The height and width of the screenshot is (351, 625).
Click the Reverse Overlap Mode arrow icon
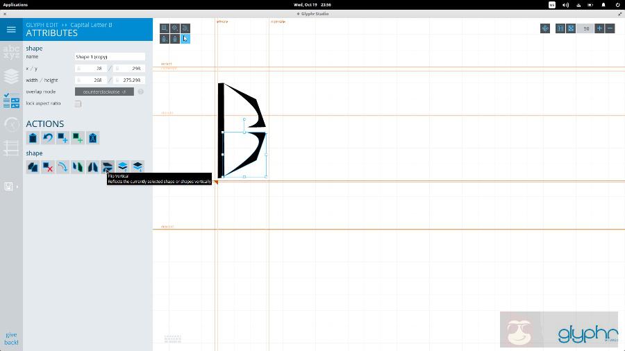(x=62, y=167)
